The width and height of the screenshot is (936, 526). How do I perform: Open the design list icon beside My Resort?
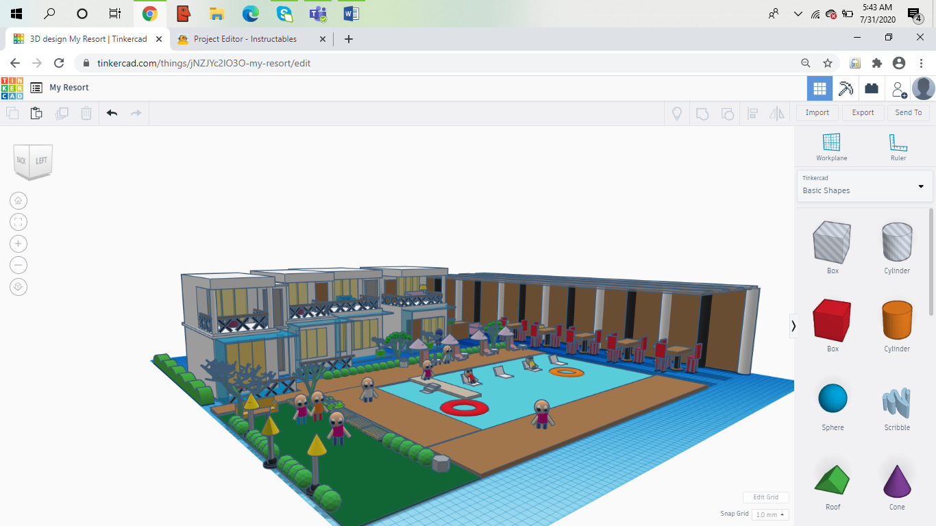pos(36,88)
